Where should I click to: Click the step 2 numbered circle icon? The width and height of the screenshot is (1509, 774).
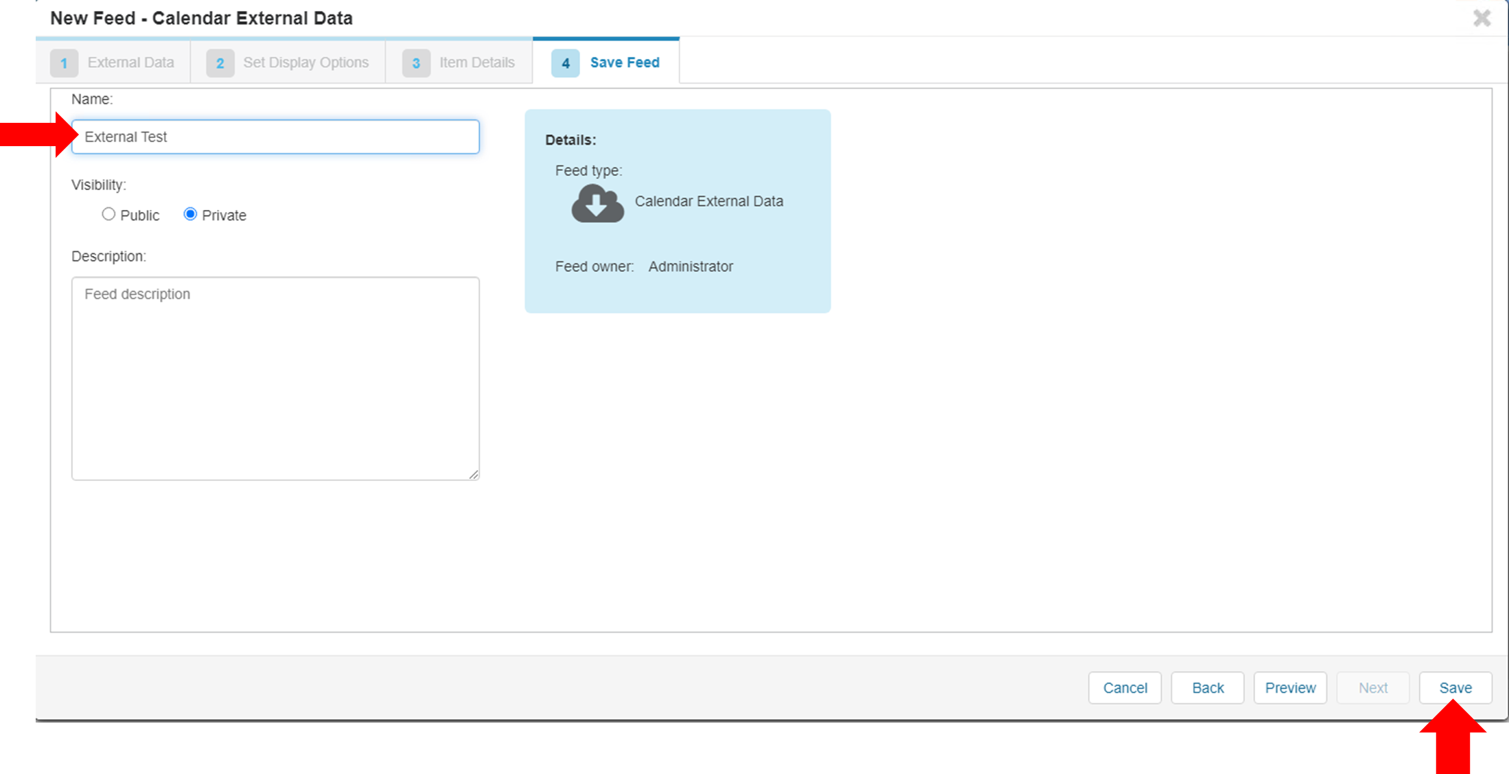click(x=220, y=62)
